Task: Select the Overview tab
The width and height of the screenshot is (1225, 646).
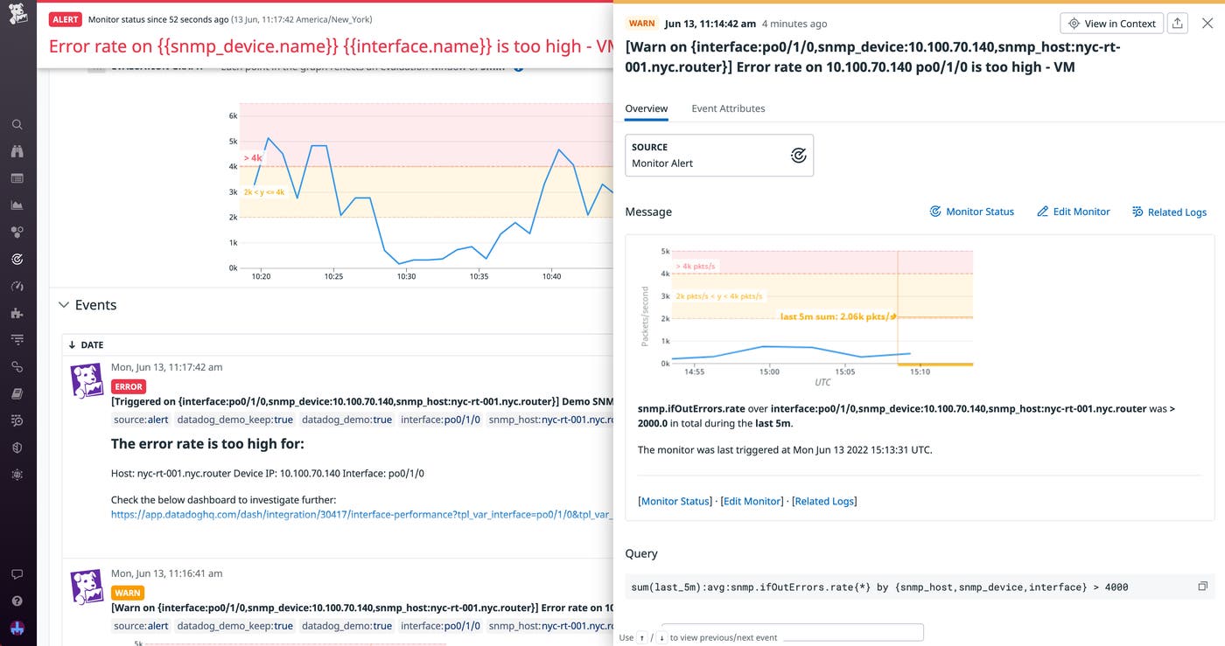Action: [647, 108]
